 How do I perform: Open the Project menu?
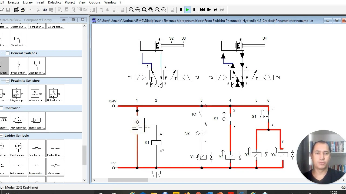[x=70, y=2]
